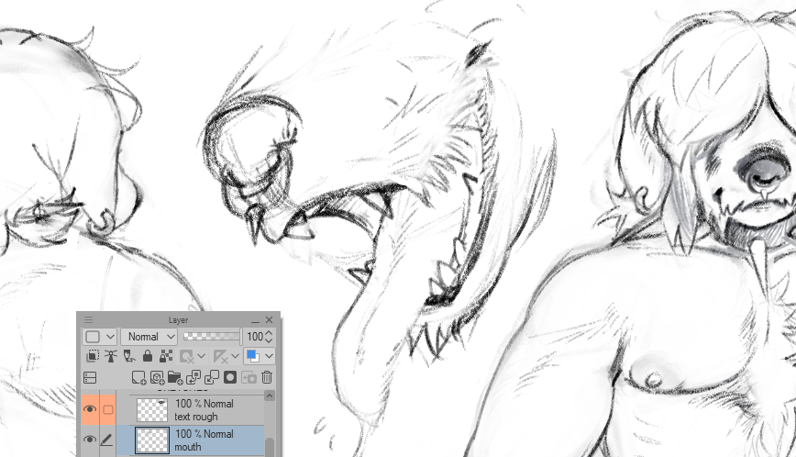The height and width of the screenshot is (457, 796).
Task: Create a new layer folder
Action: [175, 377]
